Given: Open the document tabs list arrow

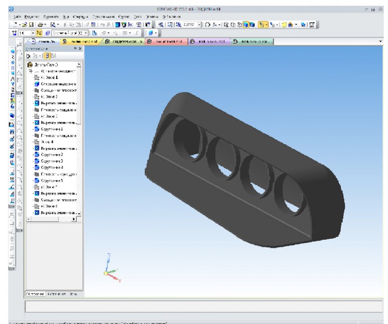Looking at the screenshot, I should [380, 42].
